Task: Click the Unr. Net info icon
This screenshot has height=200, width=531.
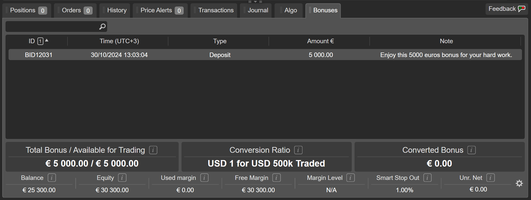Action: click(x=490, y=178)
